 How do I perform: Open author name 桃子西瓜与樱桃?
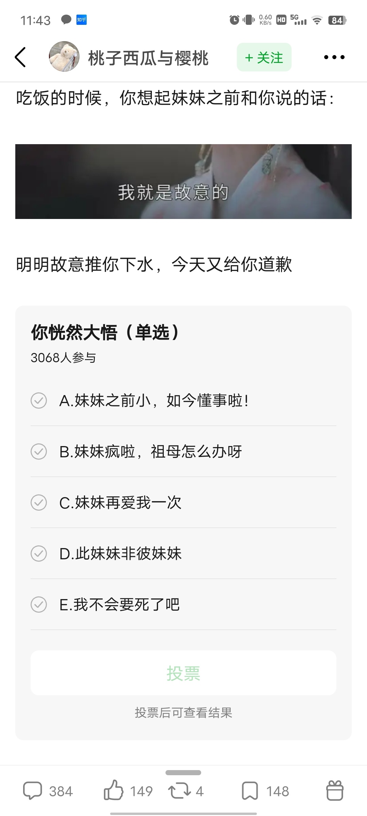coord(148,58)
